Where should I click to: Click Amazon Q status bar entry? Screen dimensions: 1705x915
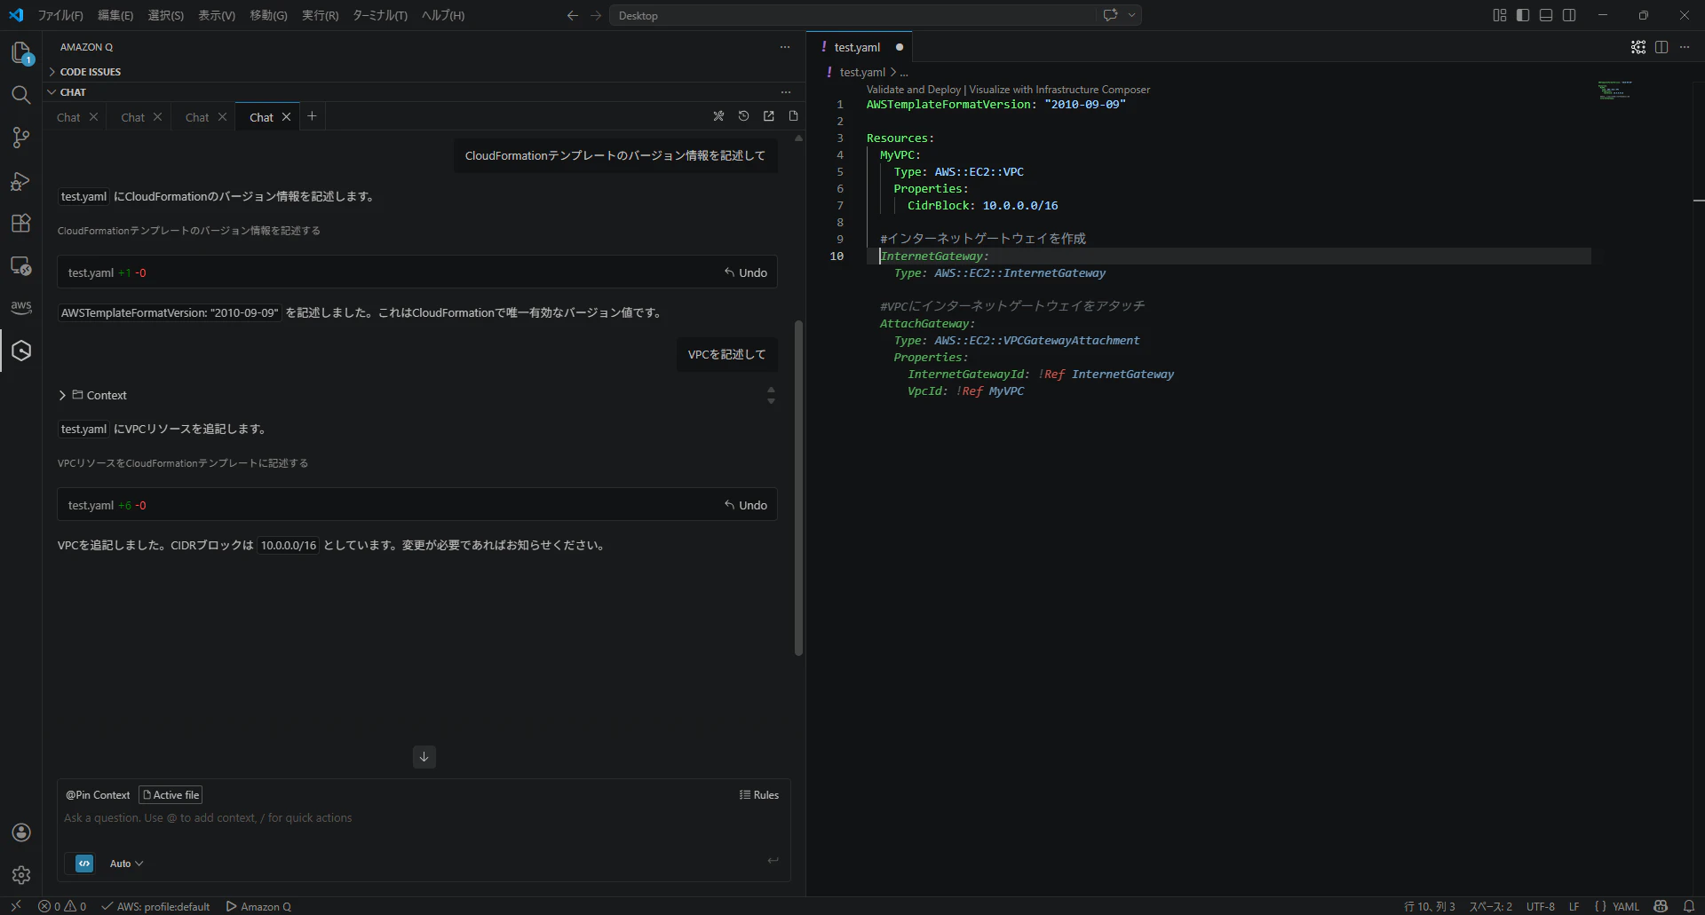(258, 906)
